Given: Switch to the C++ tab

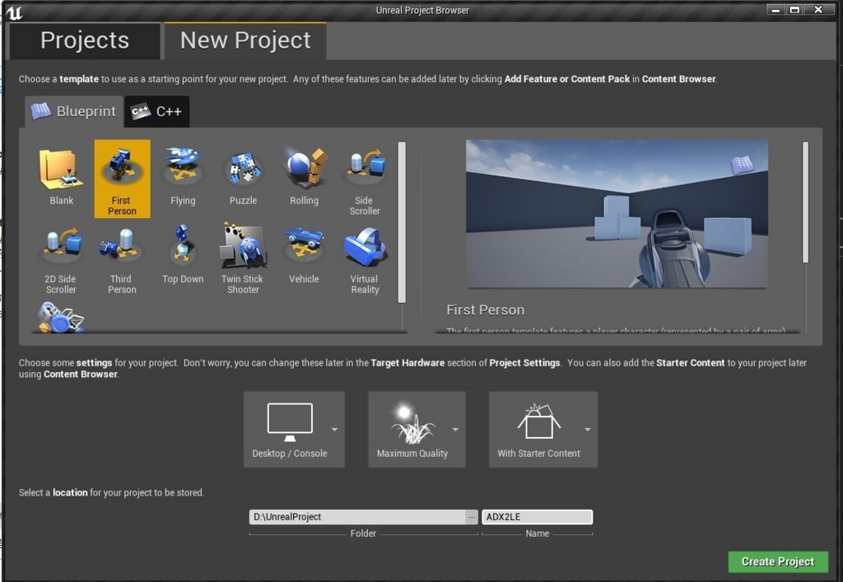Looking at the screenshot, I should coord(157,111).
